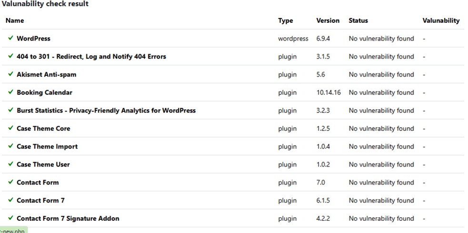
Task: Click the checkmark icon for Burst Statistics
Action: tap(10, 110)
